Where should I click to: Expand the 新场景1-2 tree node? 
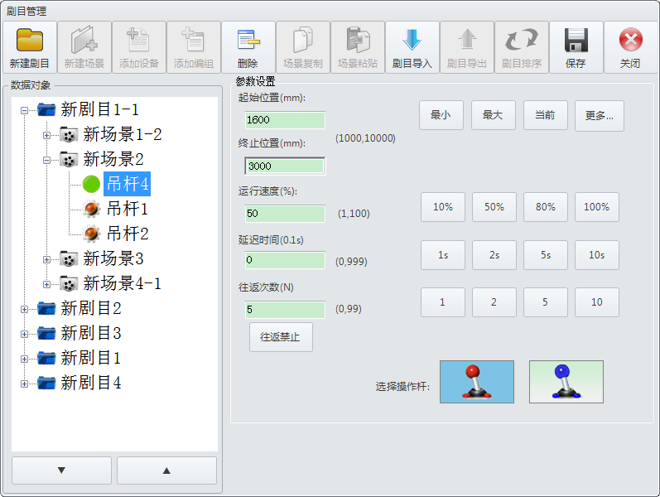point(47,135)
